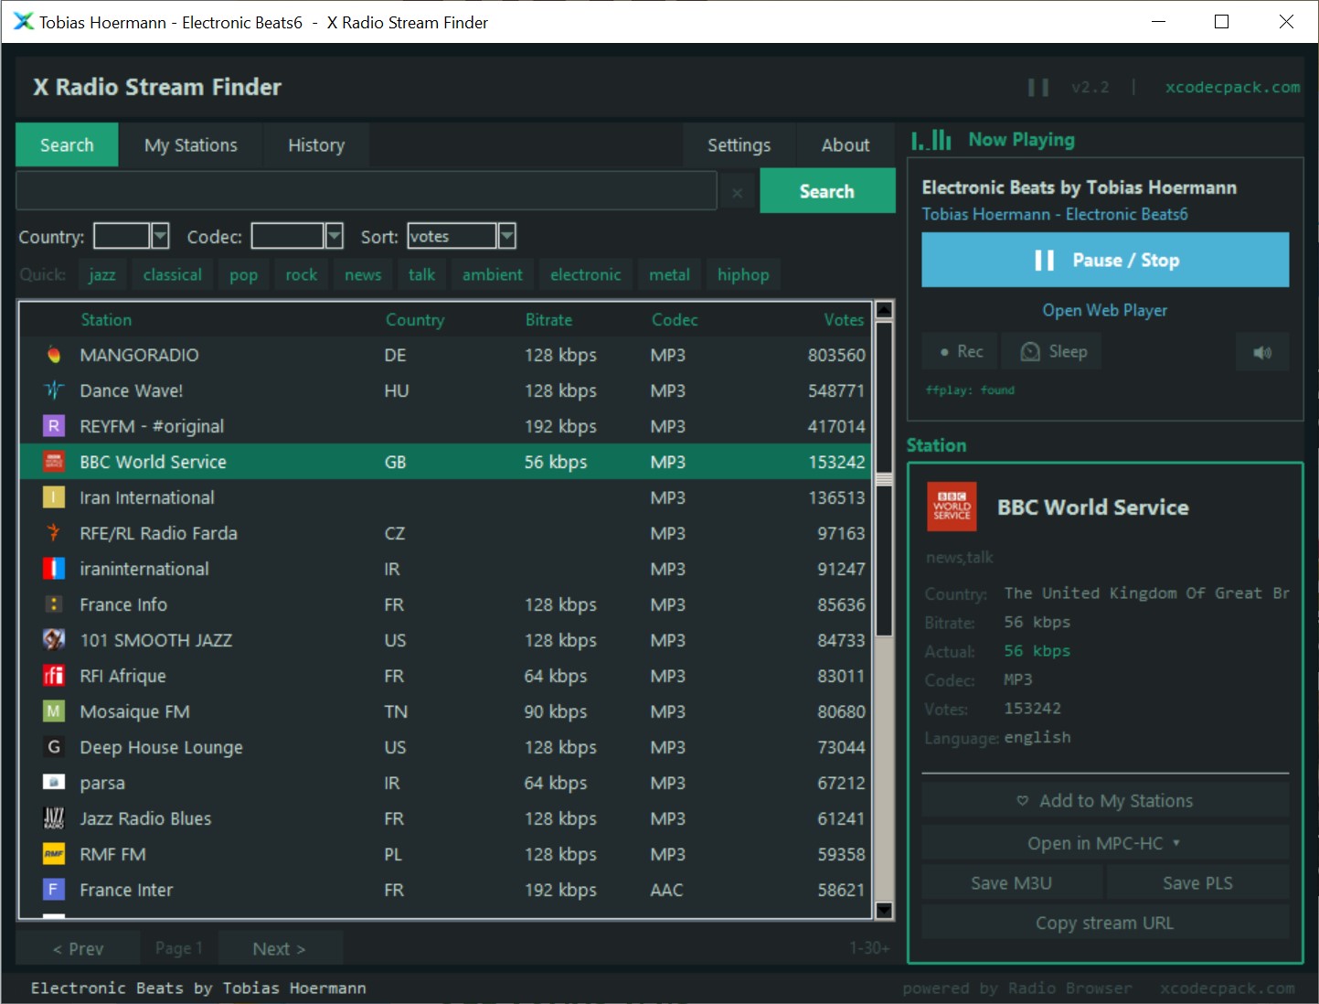This screenshot has height=1004, width=1319.
Task: Go to next page of results
Action: [280, 949]
